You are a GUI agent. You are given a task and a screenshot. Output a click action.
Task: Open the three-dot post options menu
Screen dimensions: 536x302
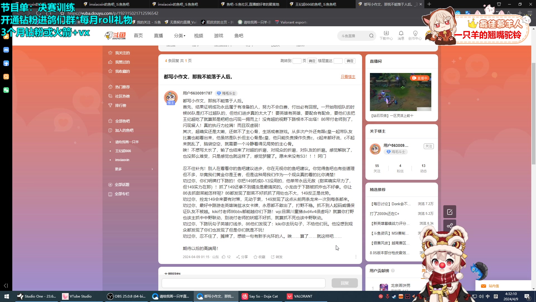(356, 257)
